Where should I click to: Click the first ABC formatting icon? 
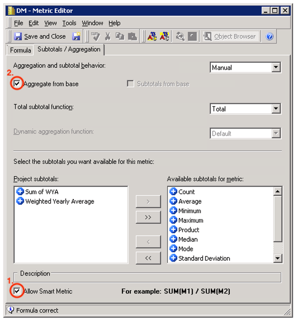coord(152,36)
